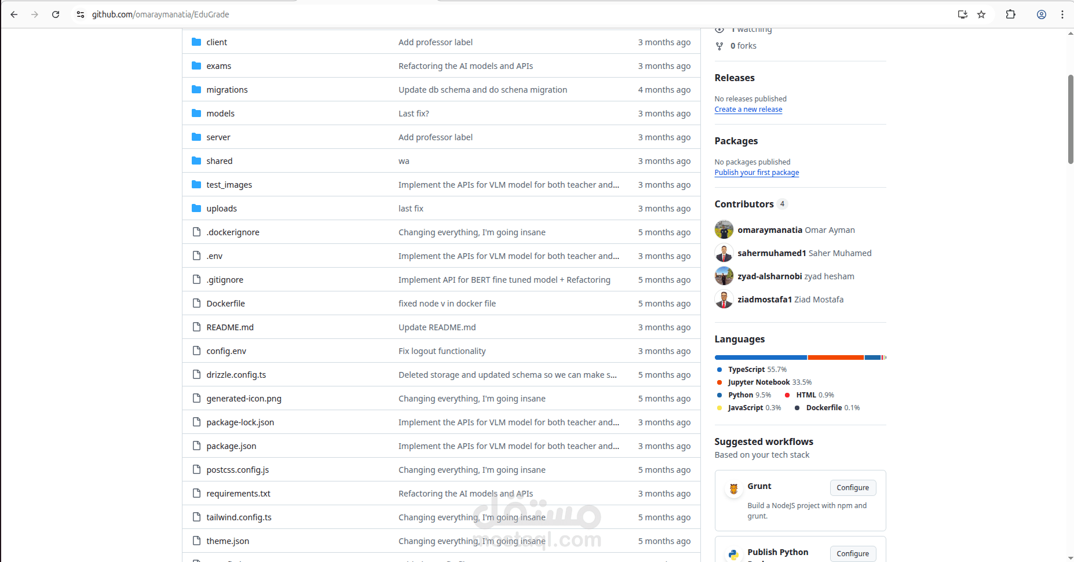Open the browser profile icon
Image resolution: width=1074 pixels, height=562 pixels.
pos(1042,14)
